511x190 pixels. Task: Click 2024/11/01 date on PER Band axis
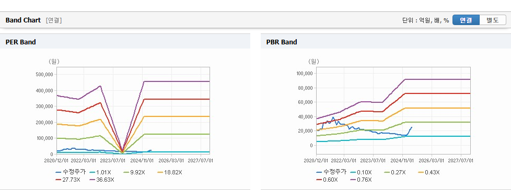pos(142,160)
